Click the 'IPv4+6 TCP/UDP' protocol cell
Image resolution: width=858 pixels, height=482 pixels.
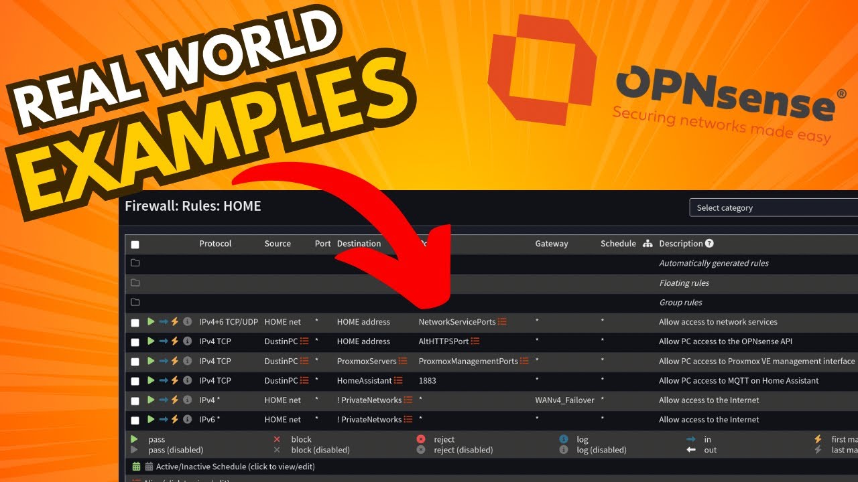pos(229,322)
